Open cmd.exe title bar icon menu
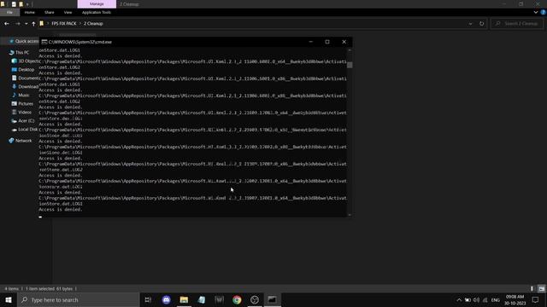The height and width of the screenshot is (307, 547). click(x=44, y=42)
